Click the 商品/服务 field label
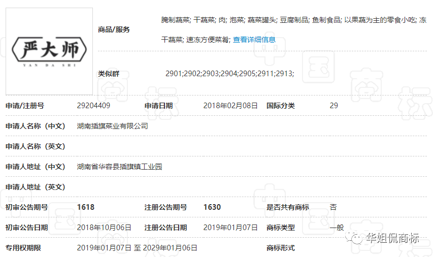Image resolution: width=433 pixels, height=257 pixels. tap(114, 29)
